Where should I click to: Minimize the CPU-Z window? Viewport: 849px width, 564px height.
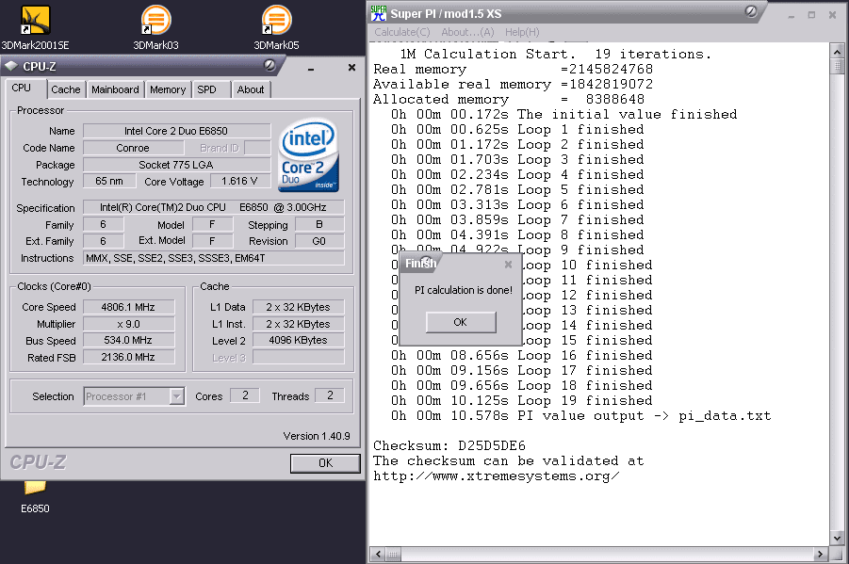coord(311,68)
